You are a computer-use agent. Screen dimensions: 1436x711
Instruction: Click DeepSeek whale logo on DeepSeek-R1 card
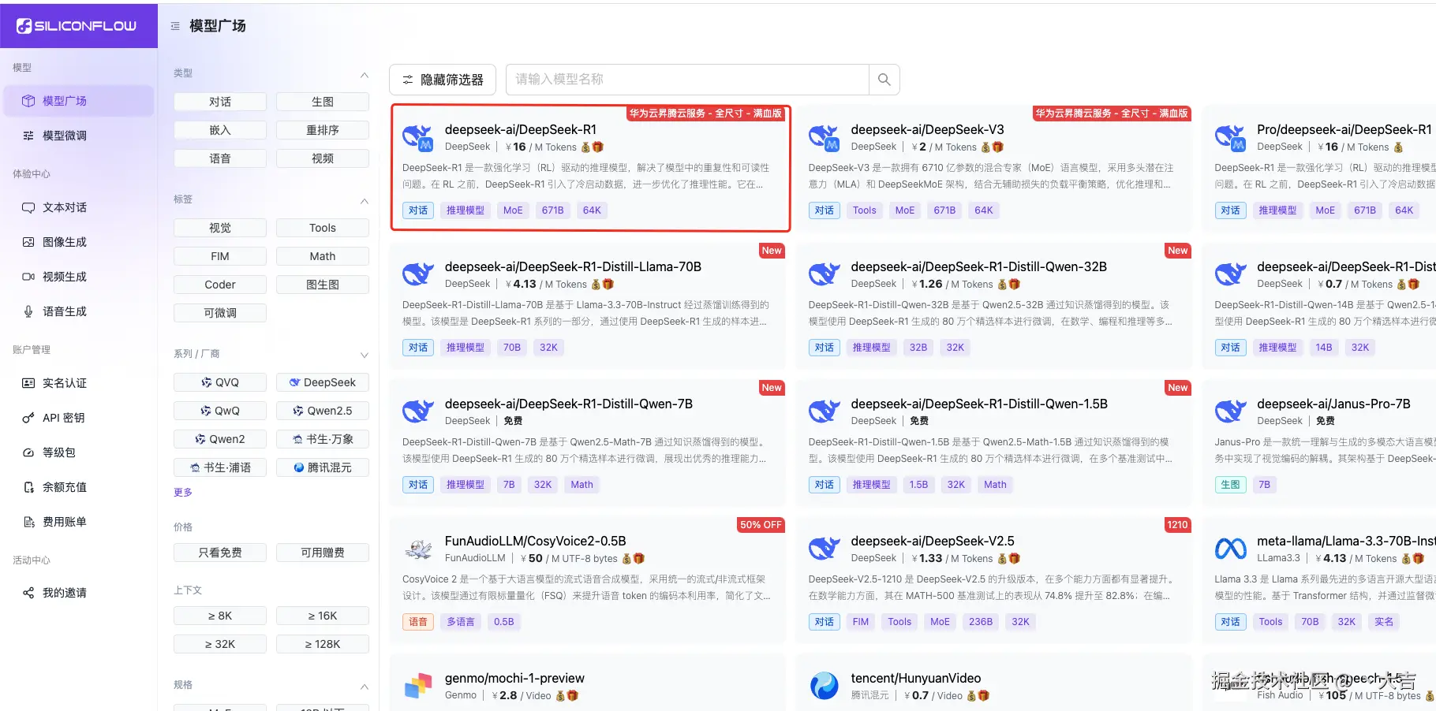point(418,137)
